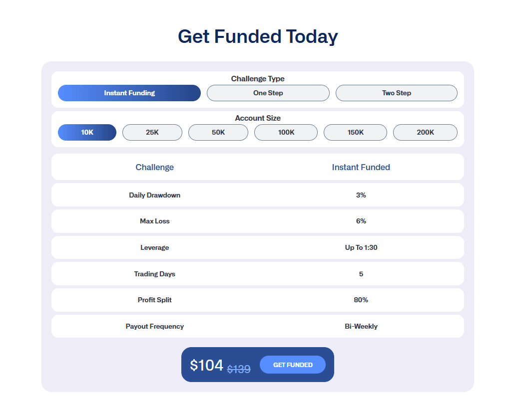Switch to the One Step challenge
The height and width of the screenshot is (398, 508).
pos(268,93)
